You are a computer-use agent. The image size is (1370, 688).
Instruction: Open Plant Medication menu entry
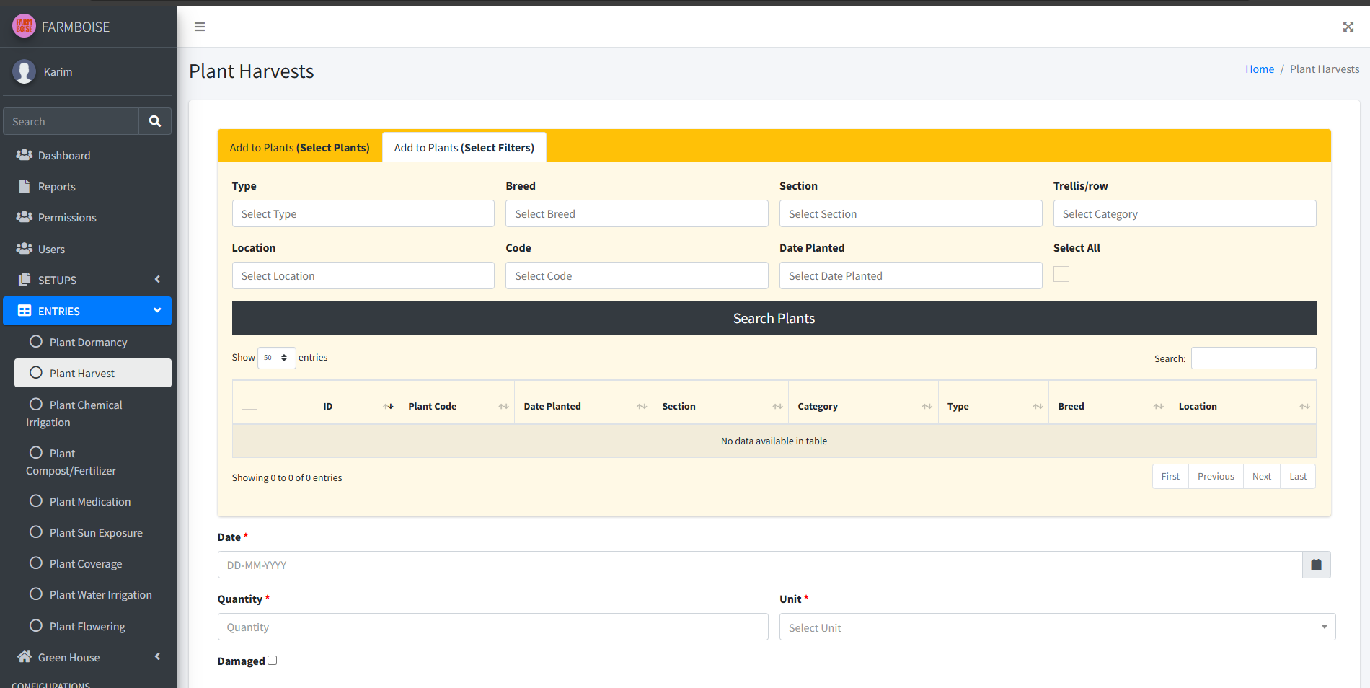[90, 501]
